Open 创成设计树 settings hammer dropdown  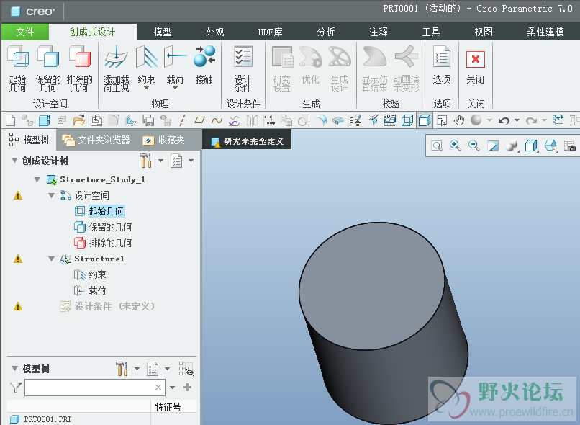(x=160, y=161)
